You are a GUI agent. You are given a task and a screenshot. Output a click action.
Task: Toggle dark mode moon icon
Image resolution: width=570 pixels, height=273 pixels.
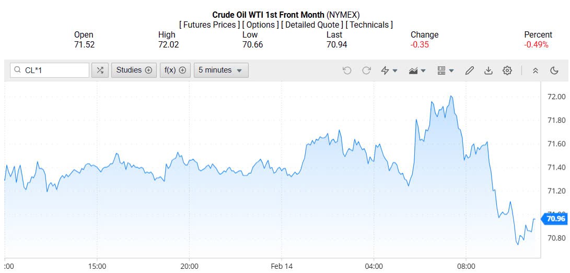(554, 70)
